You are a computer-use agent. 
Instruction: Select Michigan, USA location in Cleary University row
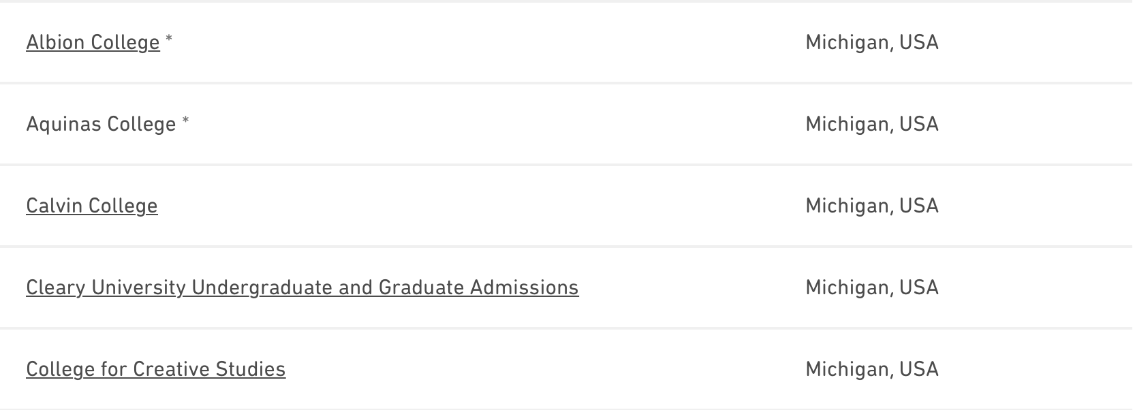871,287
